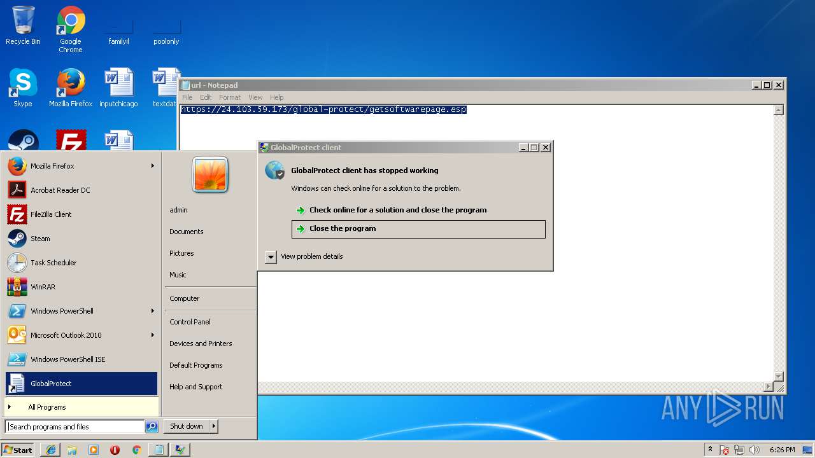The height and width of the screenshot is (458, 815).
Task: Select the inputchicago Word document on desktop
Action: coord(118,88)
